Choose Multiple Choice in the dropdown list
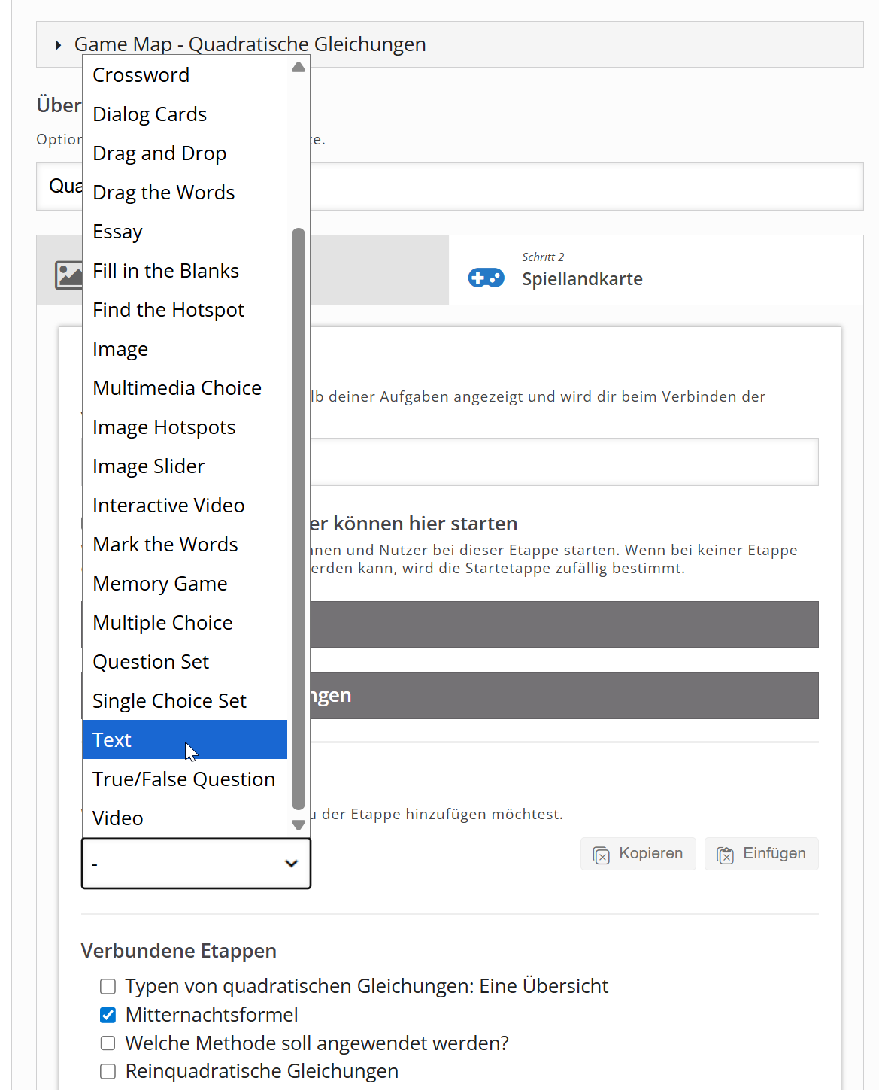 (x=162, y=623)
